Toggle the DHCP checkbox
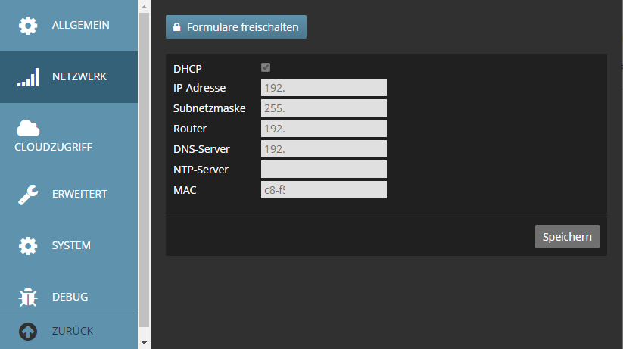Viewport: 623px width, 349px height. (x=266, y=68)
